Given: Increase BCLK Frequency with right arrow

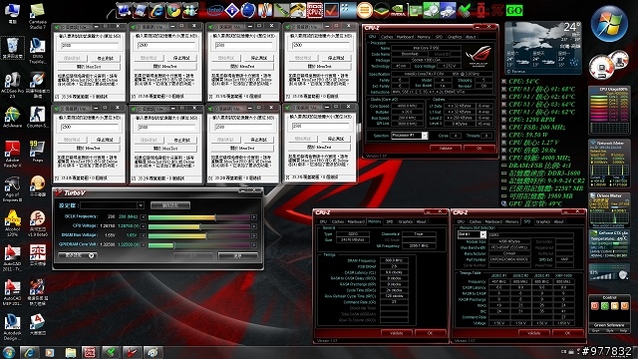Looking at the screenshot, I should (x=254, y=217).
